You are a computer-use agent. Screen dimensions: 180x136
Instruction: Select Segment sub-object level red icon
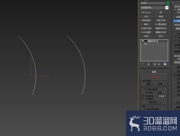[154, 76]
